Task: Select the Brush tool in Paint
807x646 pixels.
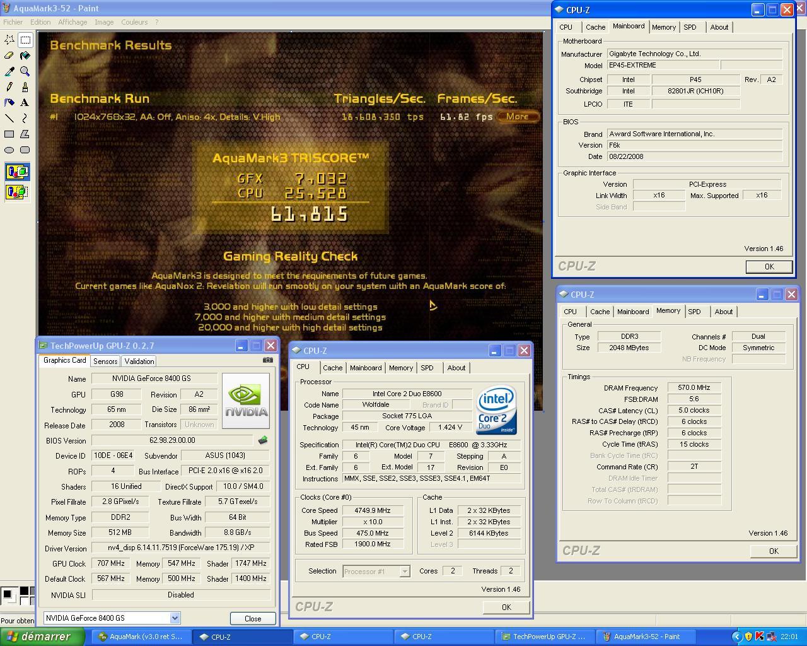Action: (x=25, y=87)
